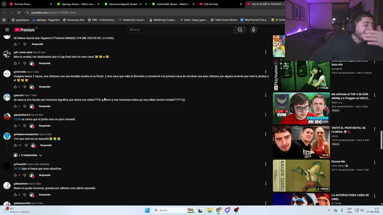Reply to @Heladocremadelcielo's comment
The image size is (383, 215).
point(46,145)
